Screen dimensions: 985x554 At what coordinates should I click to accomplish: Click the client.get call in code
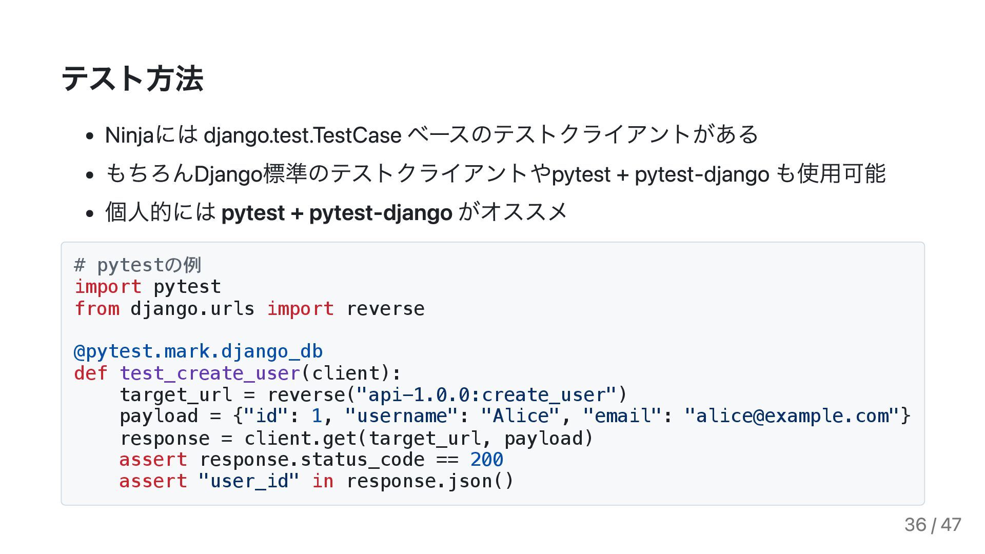pos(300,438)
